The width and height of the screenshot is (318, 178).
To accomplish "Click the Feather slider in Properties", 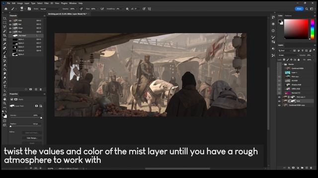I will [x=26, y=126].
